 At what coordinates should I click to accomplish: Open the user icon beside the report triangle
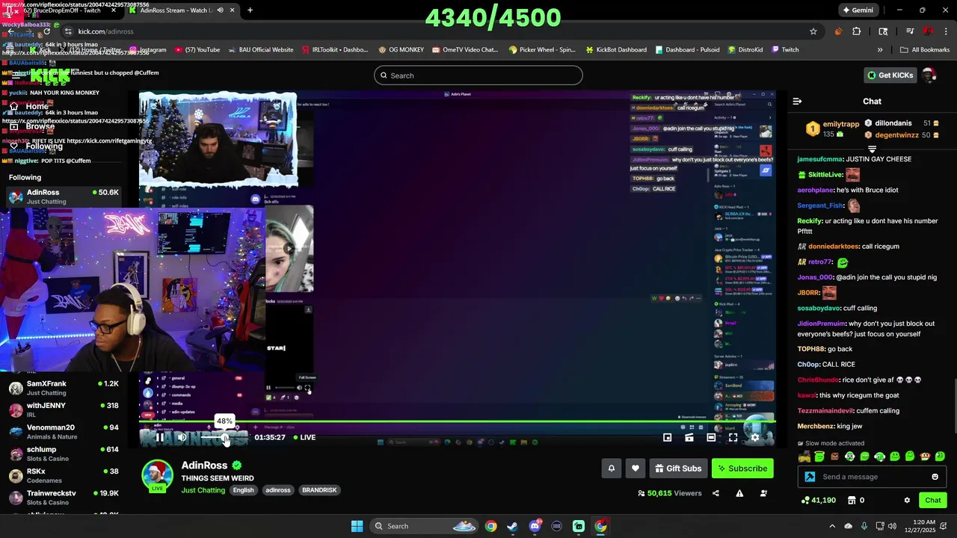(x=763, y=493)
